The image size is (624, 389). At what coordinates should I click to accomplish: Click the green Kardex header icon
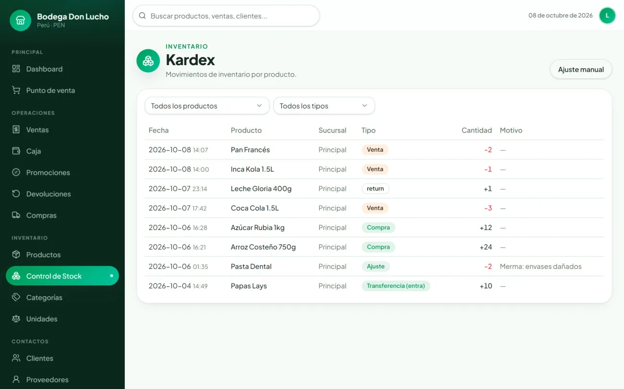click(x=148, y=61)
